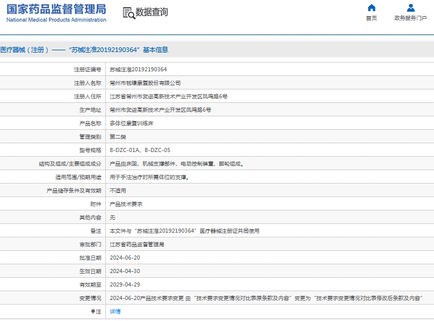
Task: Select the value 江苏省药品监督管理局
Action: click(137, 244)
